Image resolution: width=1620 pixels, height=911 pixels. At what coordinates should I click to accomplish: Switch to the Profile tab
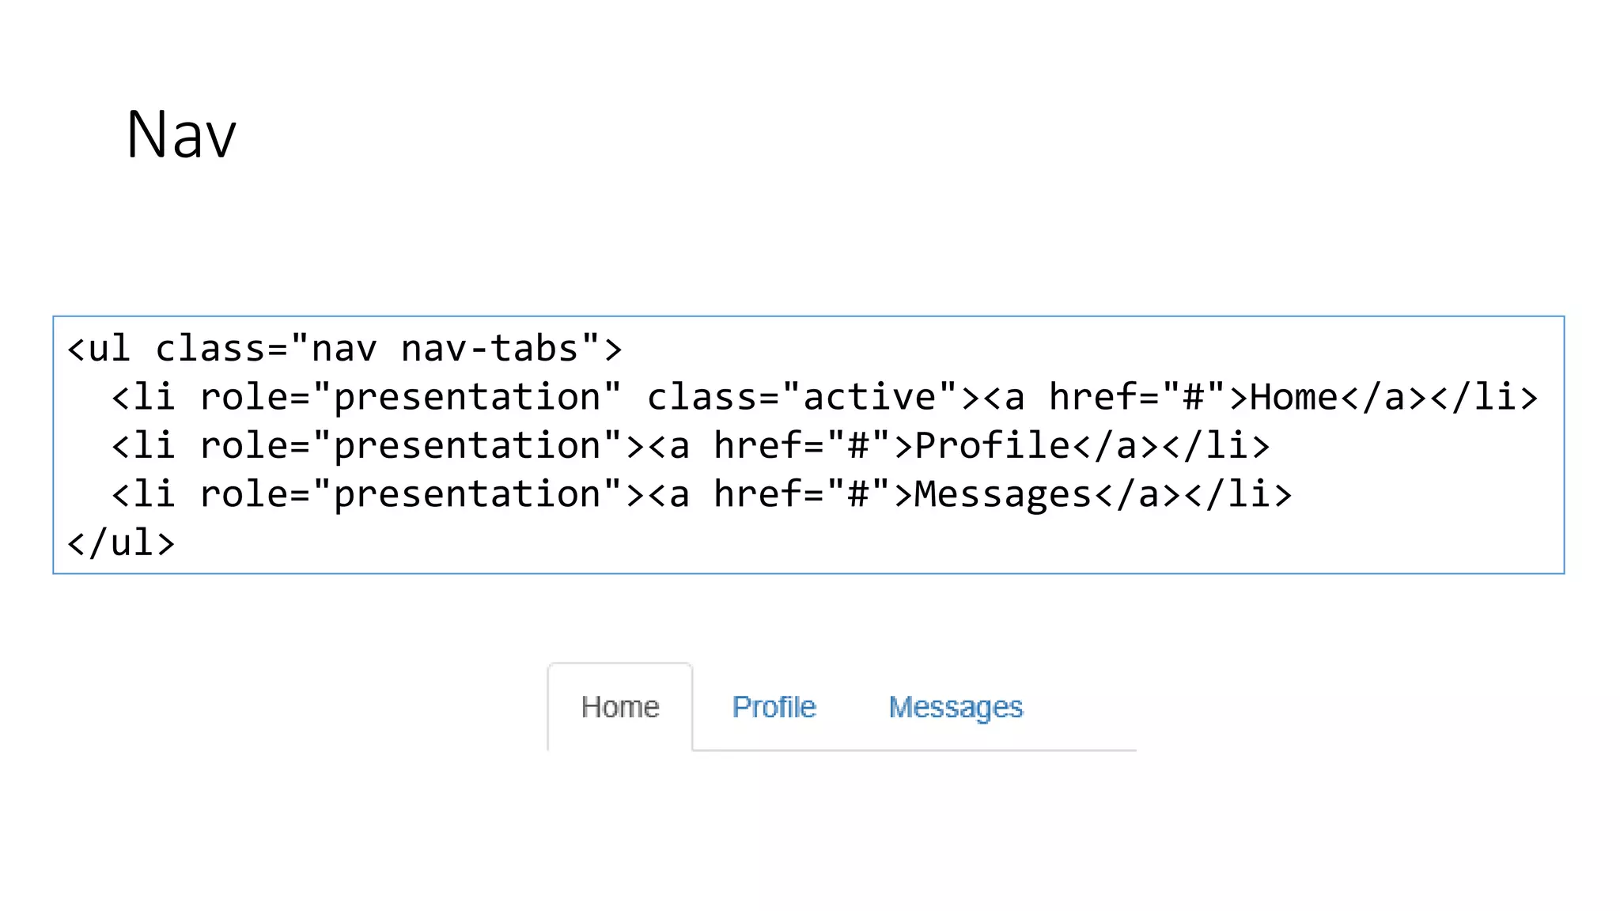coord(774,707)
